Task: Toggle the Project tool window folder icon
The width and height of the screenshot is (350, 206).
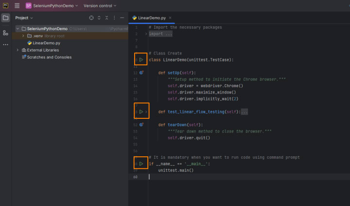Action: tap(5, 18)
